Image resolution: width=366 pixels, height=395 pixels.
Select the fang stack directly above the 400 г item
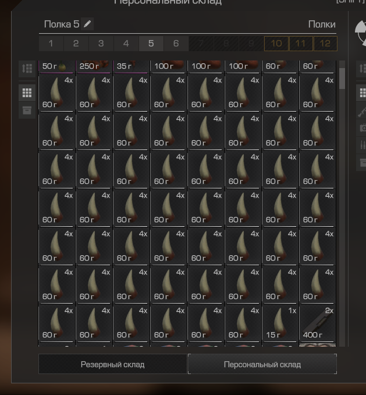click(318, 285)
